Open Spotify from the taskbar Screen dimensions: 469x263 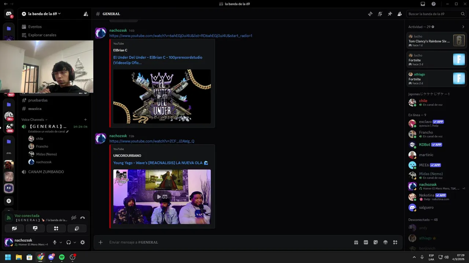(62, 257)
